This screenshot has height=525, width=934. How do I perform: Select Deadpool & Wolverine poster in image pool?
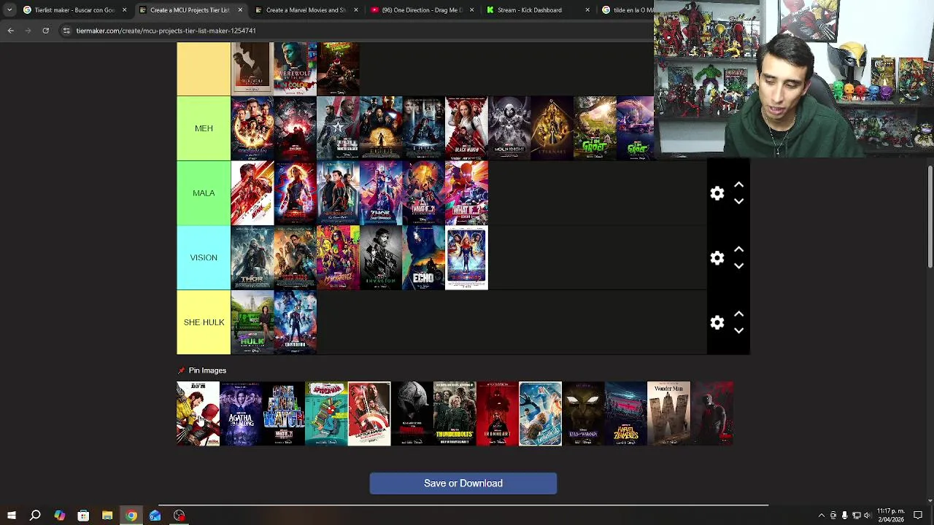tap(198, 413)
